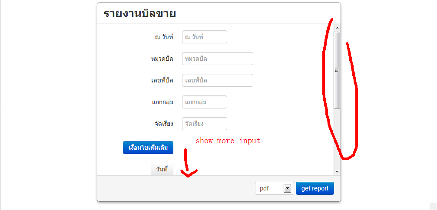Click the รายงานบิลขาย dialog title
The width and height of the screenshot is (437, 210).
[x=139, y=13]
